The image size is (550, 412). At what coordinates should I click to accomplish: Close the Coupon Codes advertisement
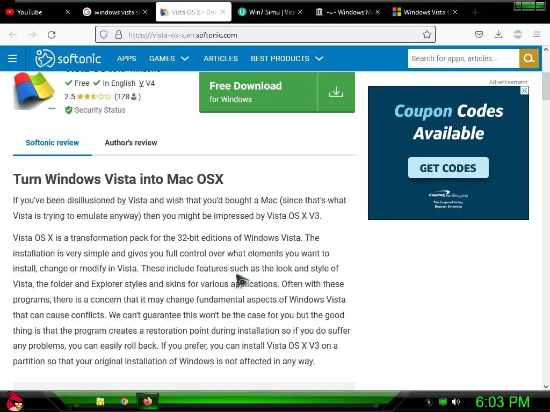pyautogui.click(x=524, y=90)
